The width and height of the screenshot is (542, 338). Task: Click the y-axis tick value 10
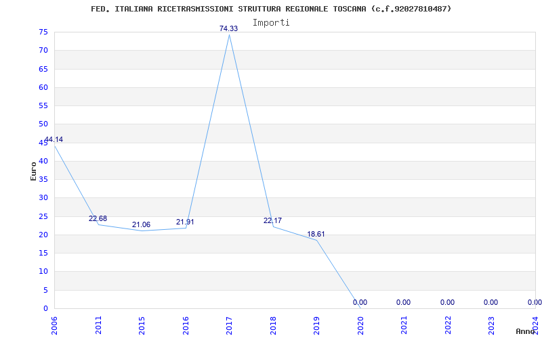click(x=43, y=272)
